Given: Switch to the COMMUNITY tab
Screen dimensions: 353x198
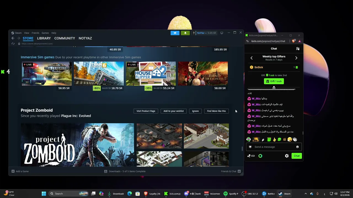Looking at the screenshot, I should tap(65, 38).
